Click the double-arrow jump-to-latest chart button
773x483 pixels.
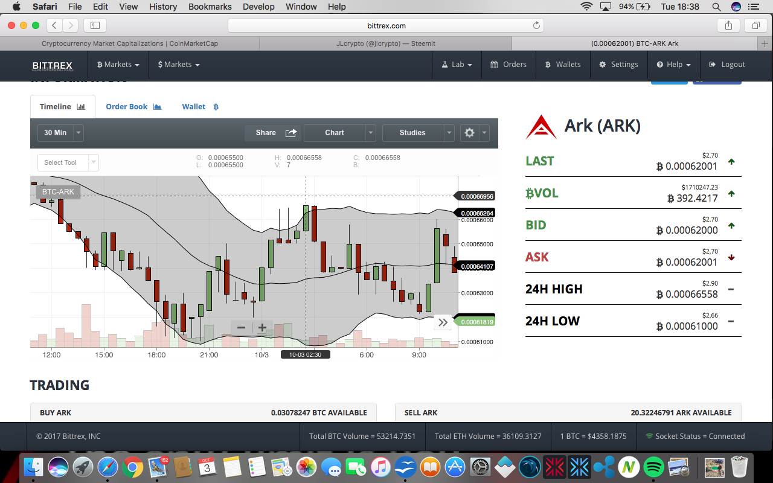click(x=443, y=322)
